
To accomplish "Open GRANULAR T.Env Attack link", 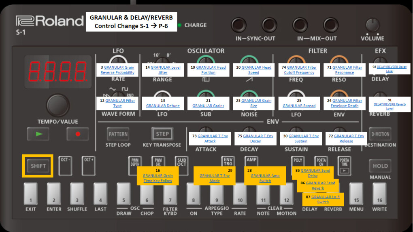I will tap(213, 139).
